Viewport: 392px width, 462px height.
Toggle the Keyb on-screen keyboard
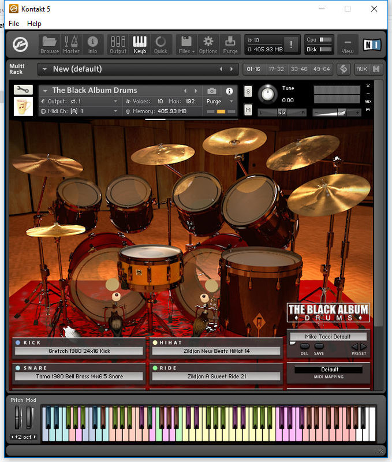point(140,45)
